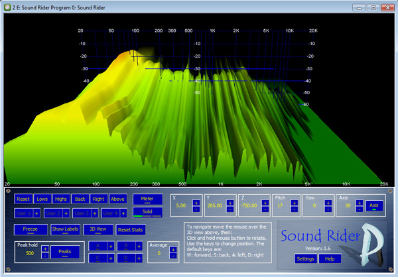Viewport: 398px width, 277px height.
Task: Save view with User 4 plus
Action: (123, 213)
